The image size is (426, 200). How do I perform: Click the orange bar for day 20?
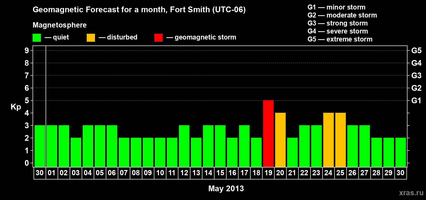tap(280, 140)
